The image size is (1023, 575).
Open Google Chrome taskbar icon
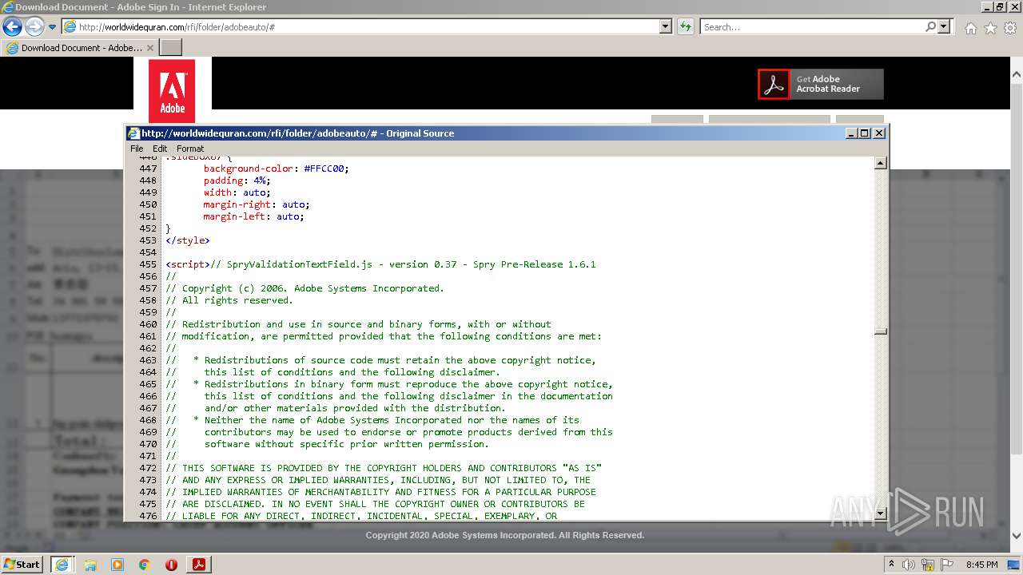tap(145, 565)
